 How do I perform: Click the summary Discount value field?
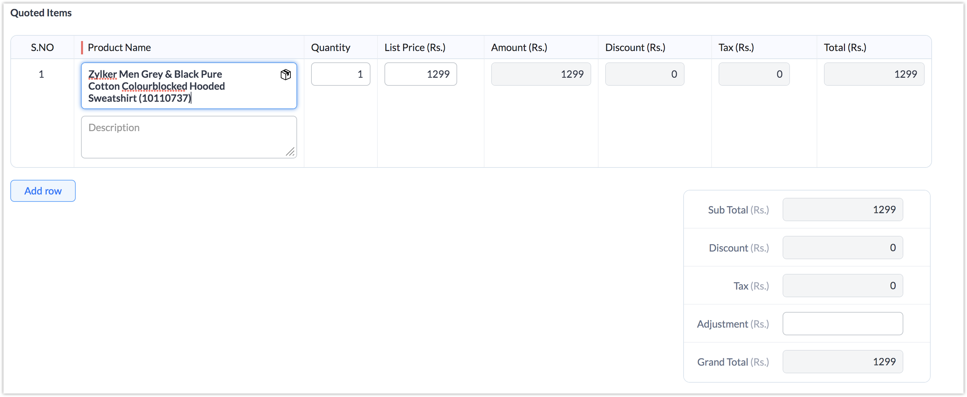(842, 248)
